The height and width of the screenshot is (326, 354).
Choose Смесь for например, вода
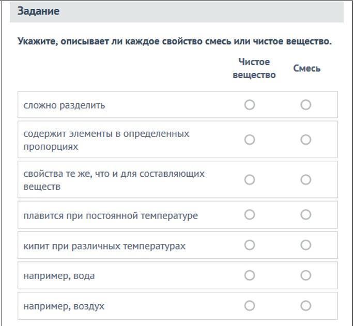(x=306, y=275)
